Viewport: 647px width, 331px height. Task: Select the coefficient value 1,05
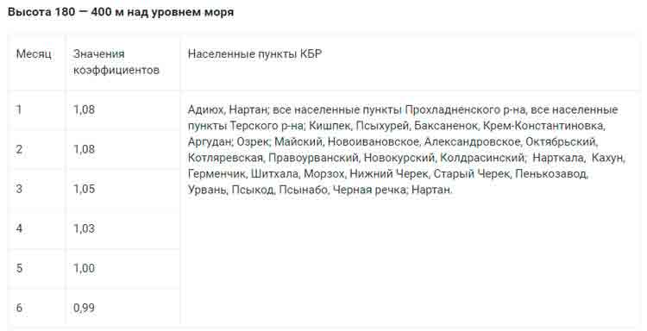tap(85, 189)
